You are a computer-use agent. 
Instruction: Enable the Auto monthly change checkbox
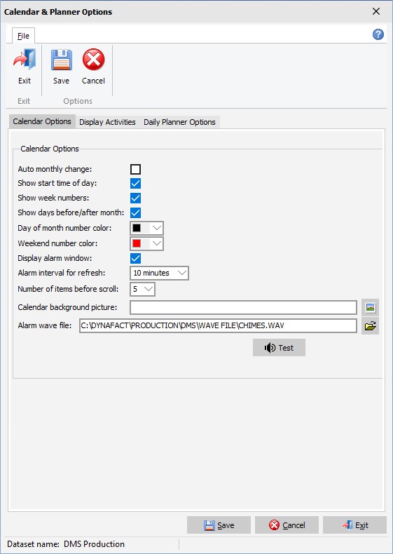136,169
